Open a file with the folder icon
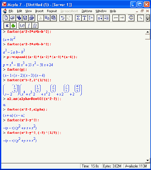 (x=12, y=18)
